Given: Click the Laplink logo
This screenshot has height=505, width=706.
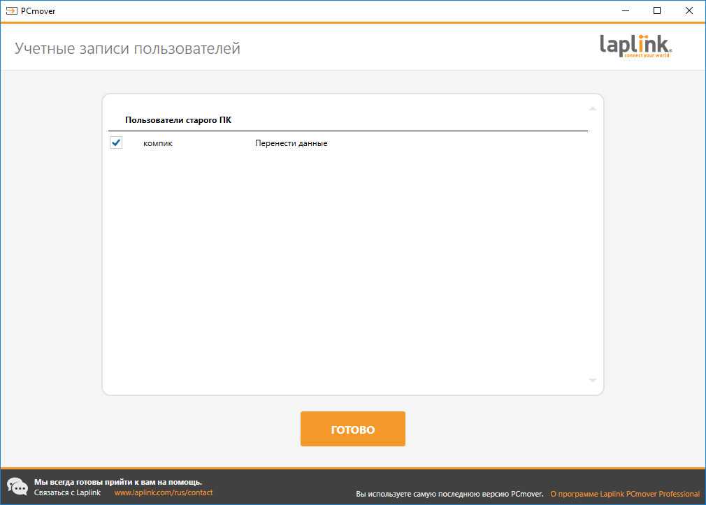Looking at the screenshot, I should pos(635,46).
